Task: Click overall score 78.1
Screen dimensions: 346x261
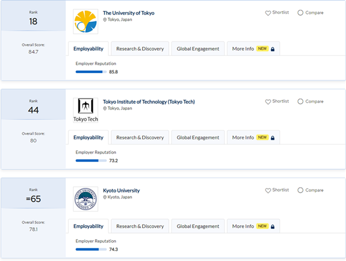Action: click(x=33, y=229)
